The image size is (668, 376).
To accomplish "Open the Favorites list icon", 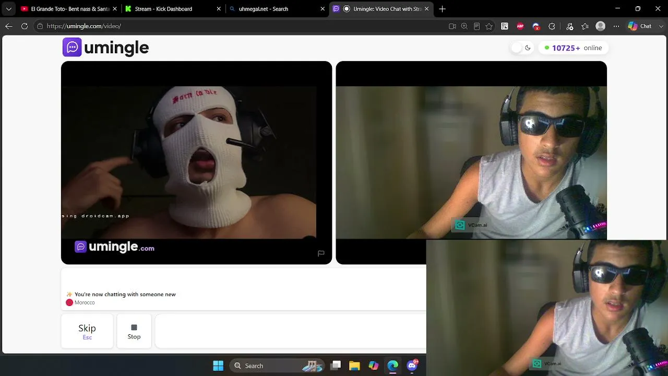I will pyautogui.click(x=585, y=26).
